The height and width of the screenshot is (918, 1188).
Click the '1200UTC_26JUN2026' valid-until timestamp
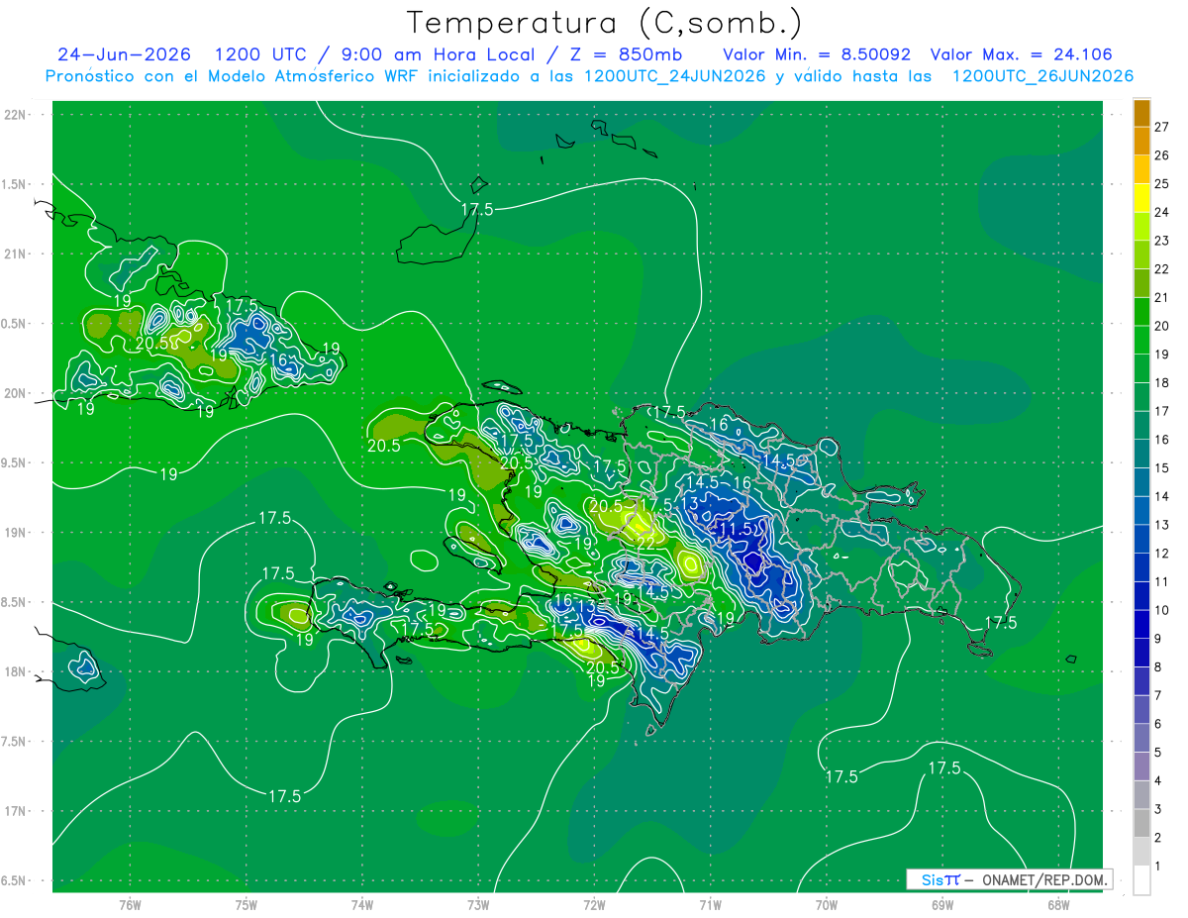pyautogui.click(x=1042, y=76)
